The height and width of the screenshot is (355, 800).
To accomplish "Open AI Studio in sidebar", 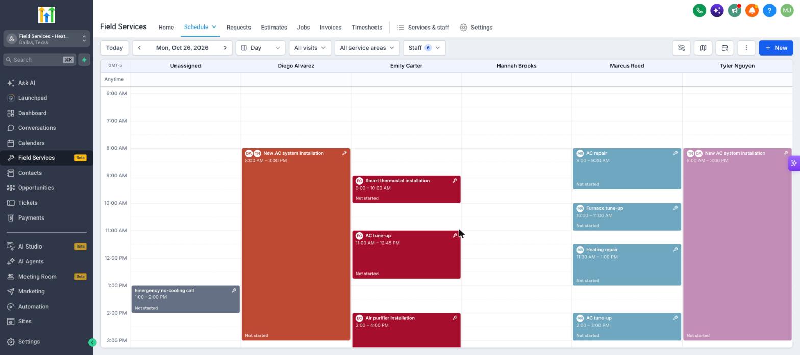I will tap(46, 247).
